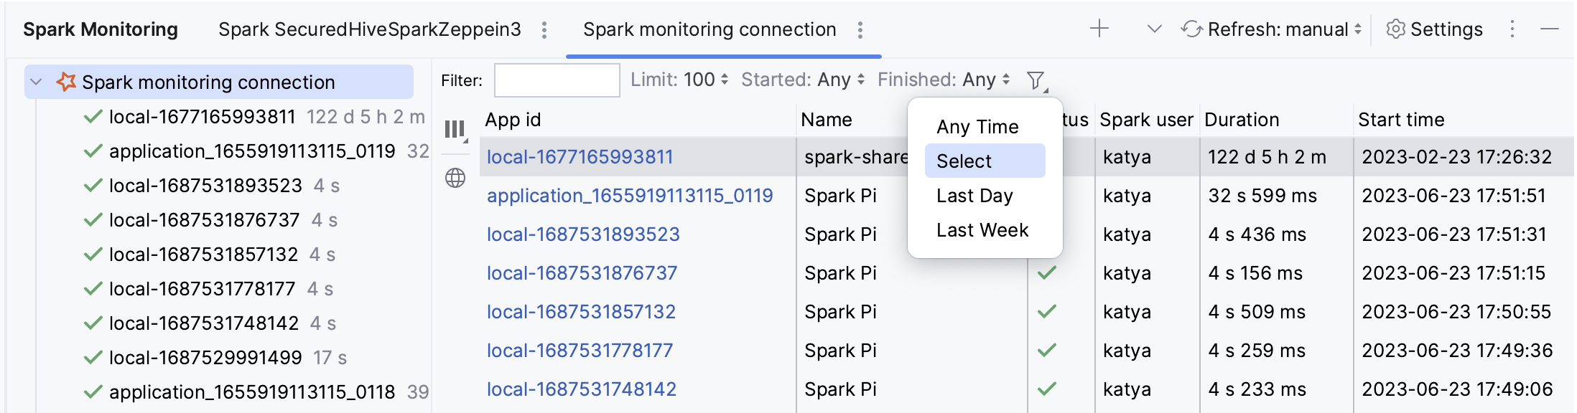1577x413 pixels.
Task: Select local-1687529991499 in the tree
Action: tap(205, 358)
